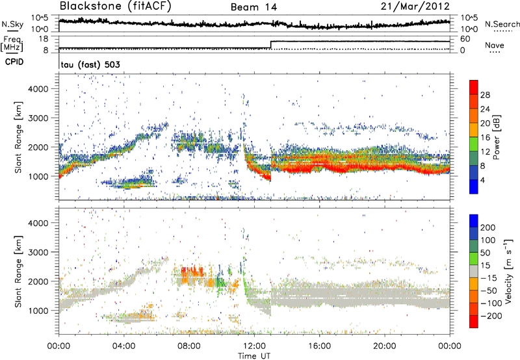This screenshot has height=360, width=520.
Task: Click the "200" tick on the Velocity color bar
Action: (488, 227)
